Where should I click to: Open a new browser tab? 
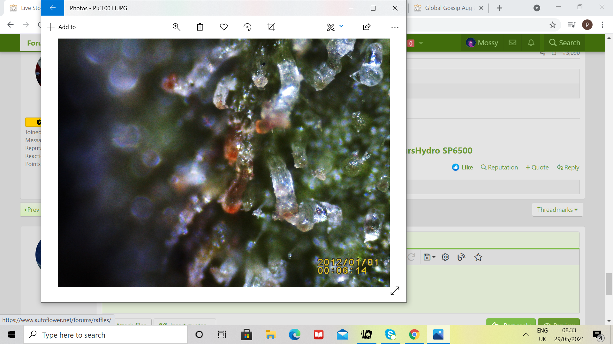point(500,8)
